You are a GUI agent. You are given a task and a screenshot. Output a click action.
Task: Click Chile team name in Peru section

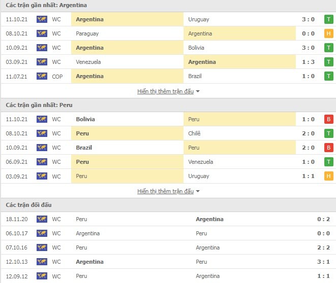pyautogui.click(x=194, y=133)
